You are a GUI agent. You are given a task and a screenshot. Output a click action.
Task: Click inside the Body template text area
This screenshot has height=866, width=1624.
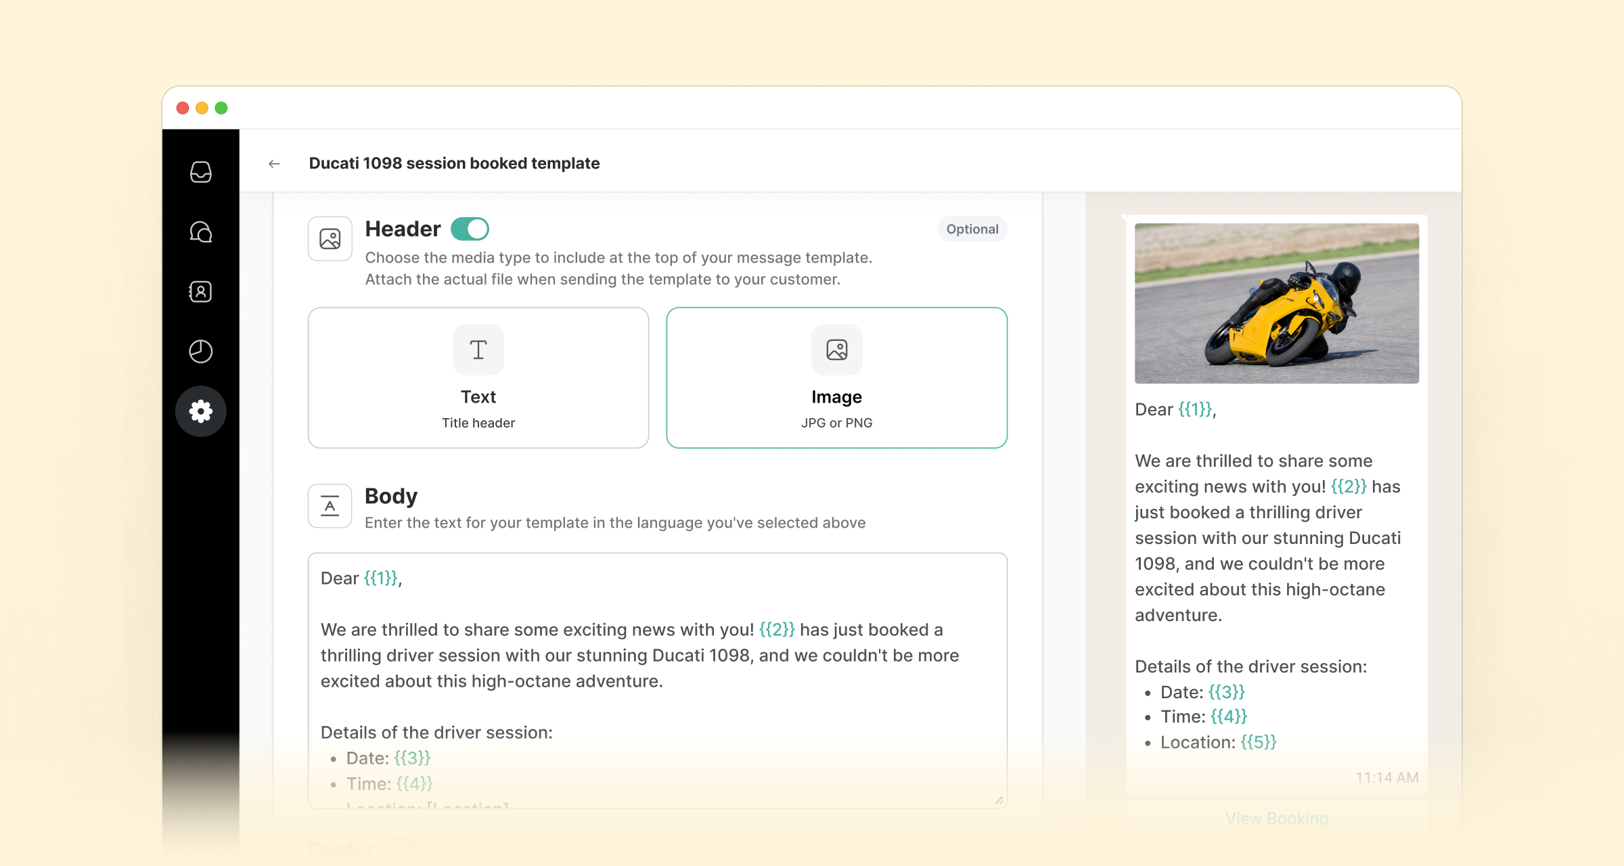click(658, 680)
